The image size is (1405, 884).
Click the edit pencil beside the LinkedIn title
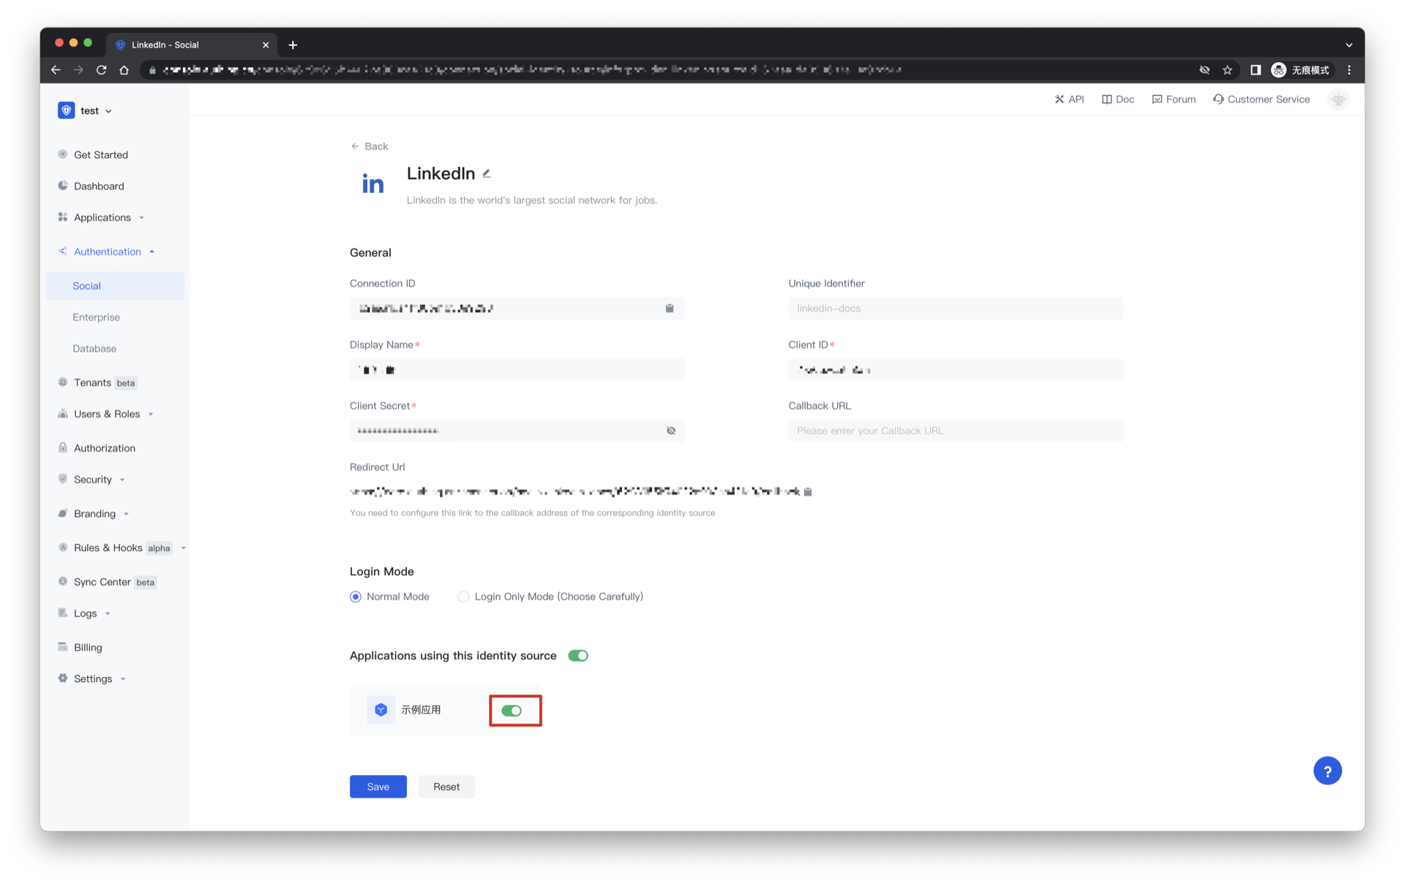(487, 173)
